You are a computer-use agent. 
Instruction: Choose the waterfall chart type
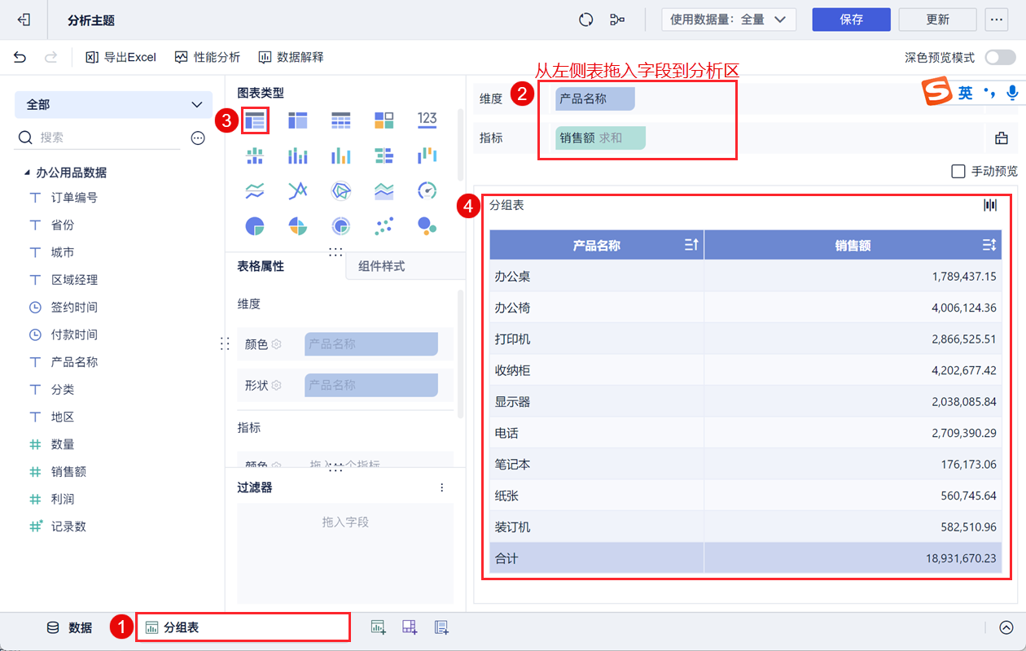click(427, 155)
